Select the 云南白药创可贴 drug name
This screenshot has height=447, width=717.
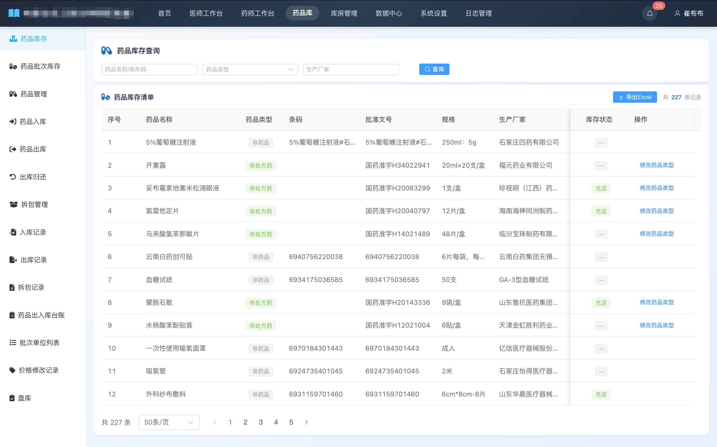tap(169, 257)
